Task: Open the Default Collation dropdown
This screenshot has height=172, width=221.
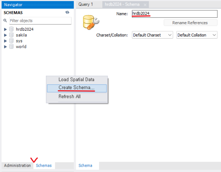Action: [197, 35]
